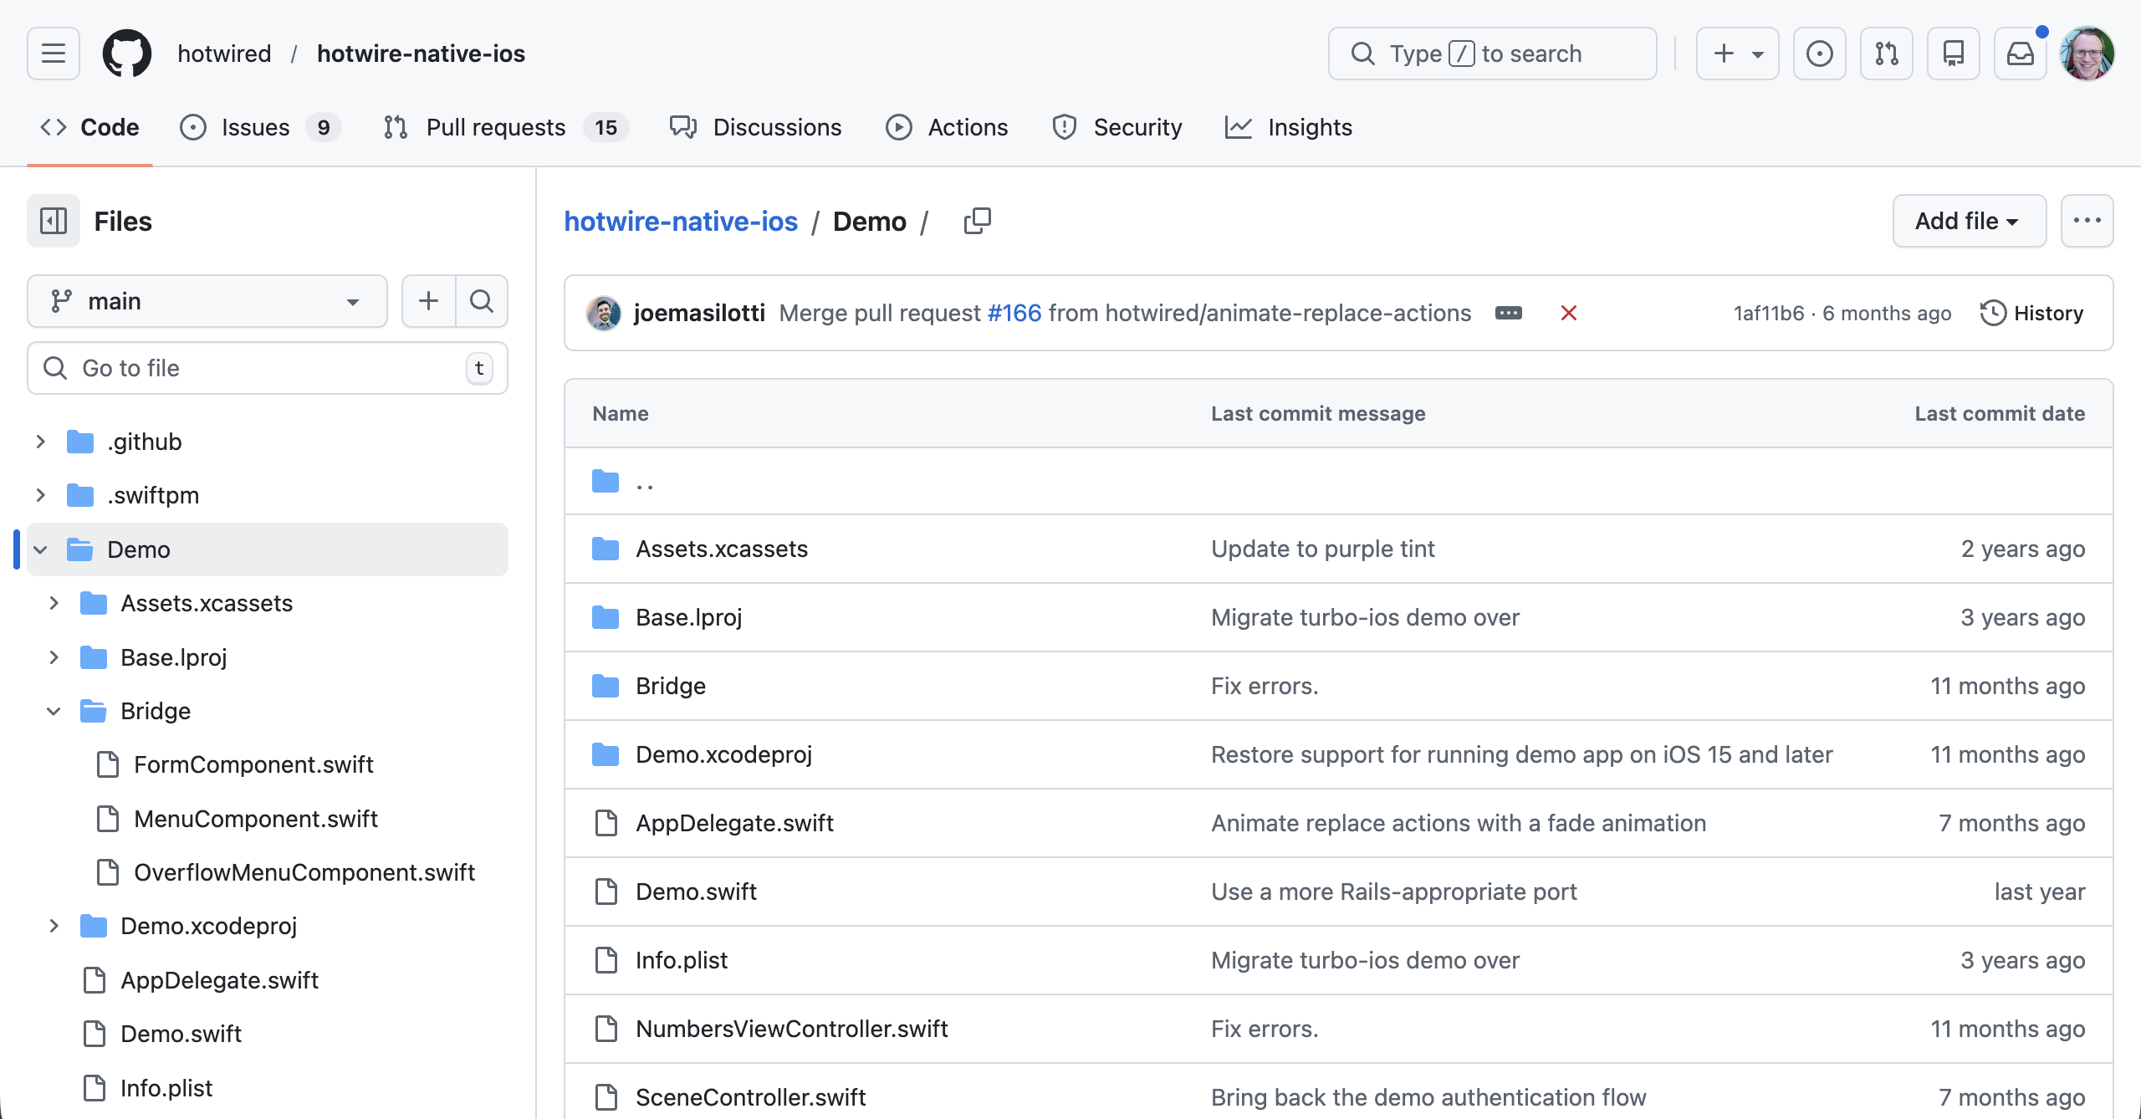Open the Assets.xcassets folder in the table
The image size is (2141, 1119).
click(x=722, y=549)
